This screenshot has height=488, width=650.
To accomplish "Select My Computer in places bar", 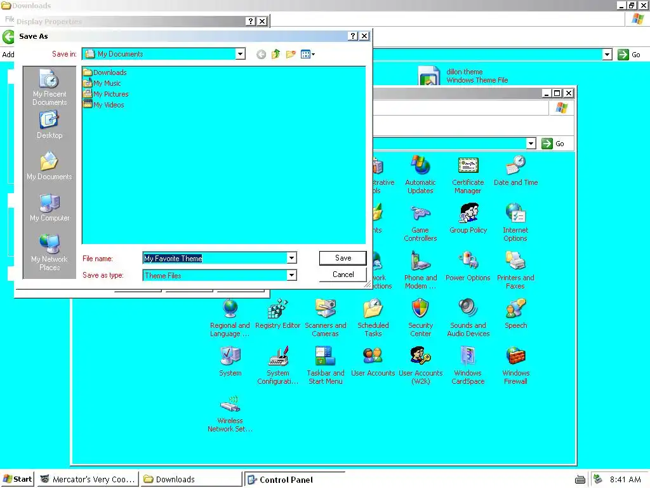I will tap(50, 208).
